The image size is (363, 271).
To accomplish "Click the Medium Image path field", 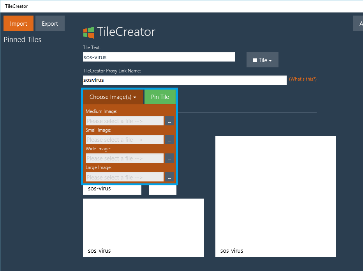I will click(124, 121).
